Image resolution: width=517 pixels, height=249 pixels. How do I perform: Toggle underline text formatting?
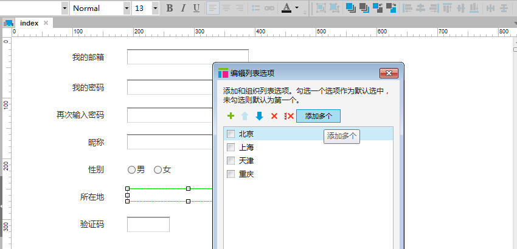click(x=196, y=8)
